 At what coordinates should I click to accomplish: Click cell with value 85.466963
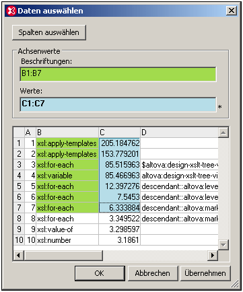[x=120, y=176]
